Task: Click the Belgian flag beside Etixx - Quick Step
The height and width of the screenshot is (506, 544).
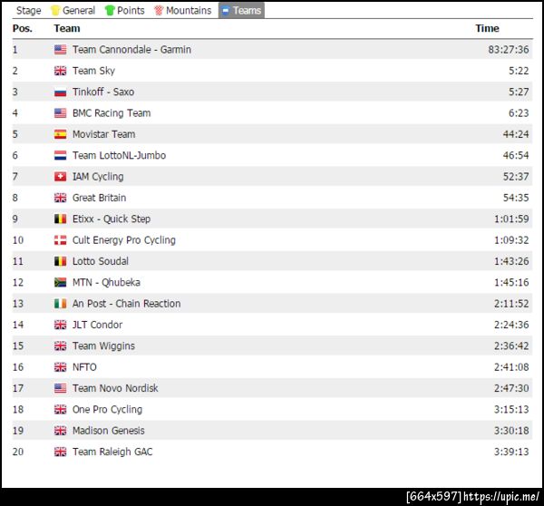Action: tap(61, 219)
